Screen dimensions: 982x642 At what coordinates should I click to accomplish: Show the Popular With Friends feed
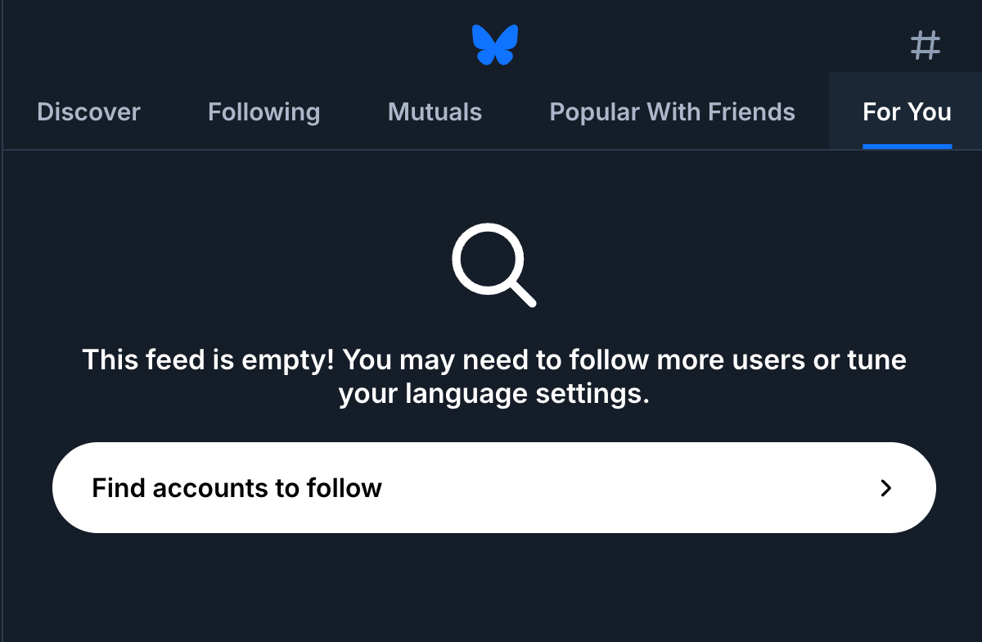point(672,111)
